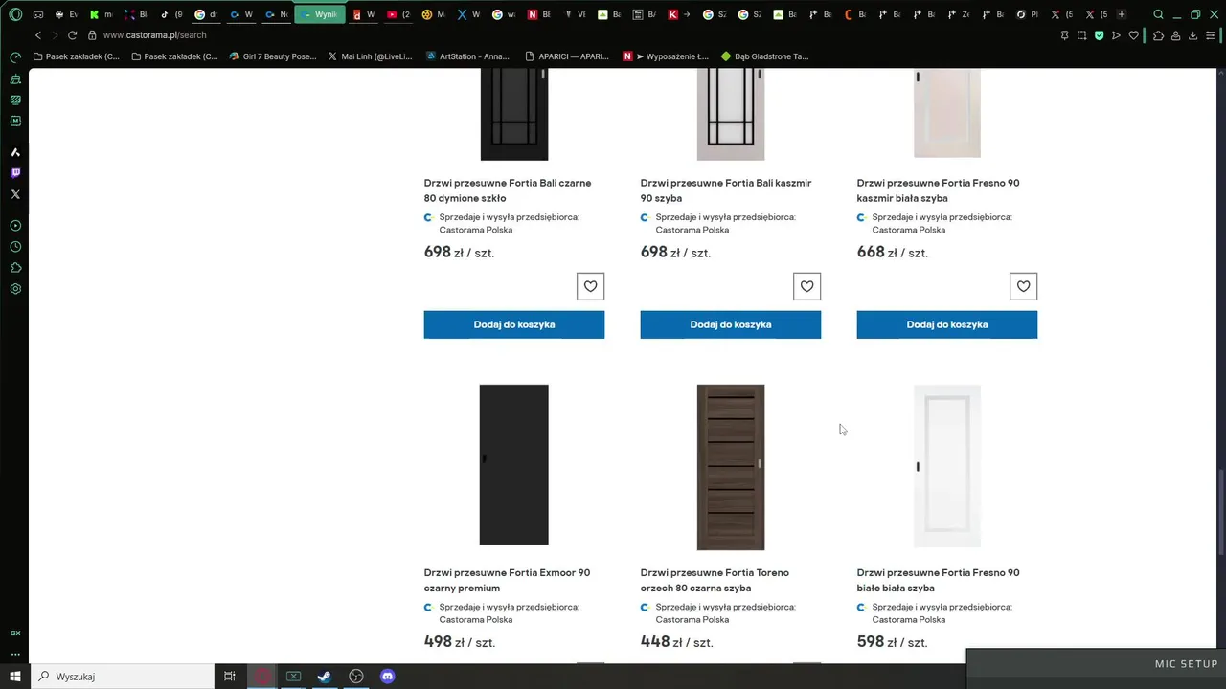Image resolution: width=1226 pixels, height=689 pixels.
Task: Open the Mai Linh bookmark
Action: [x=369, y=56]
